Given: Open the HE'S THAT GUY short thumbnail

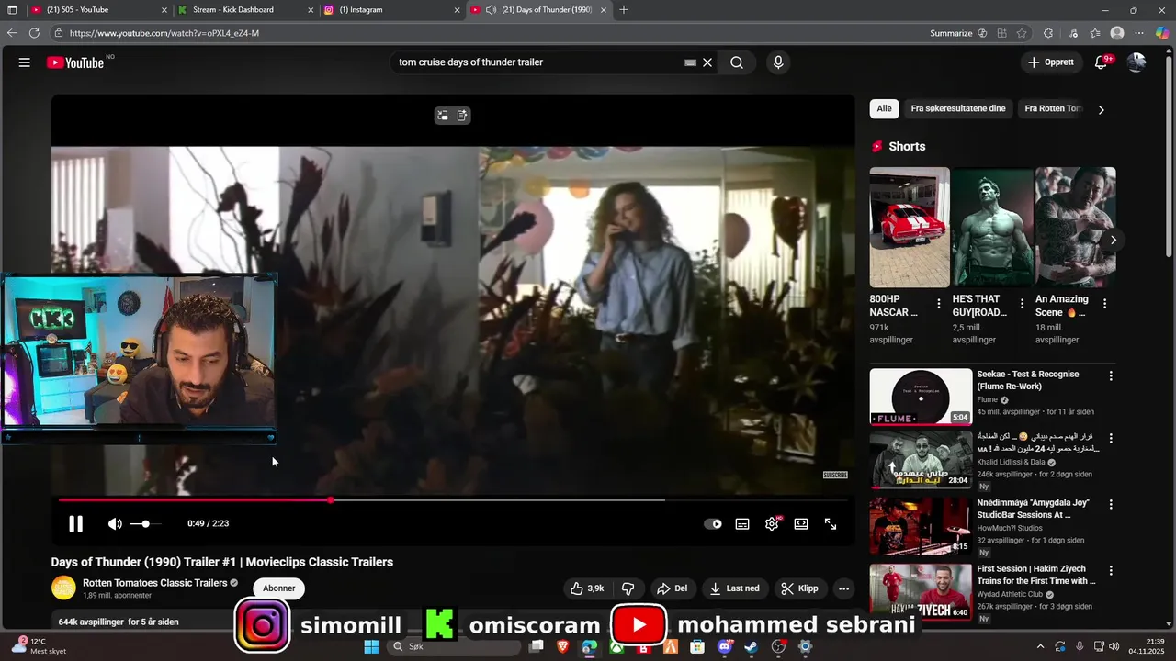Looking at the screenshot, I should (992, 228).
